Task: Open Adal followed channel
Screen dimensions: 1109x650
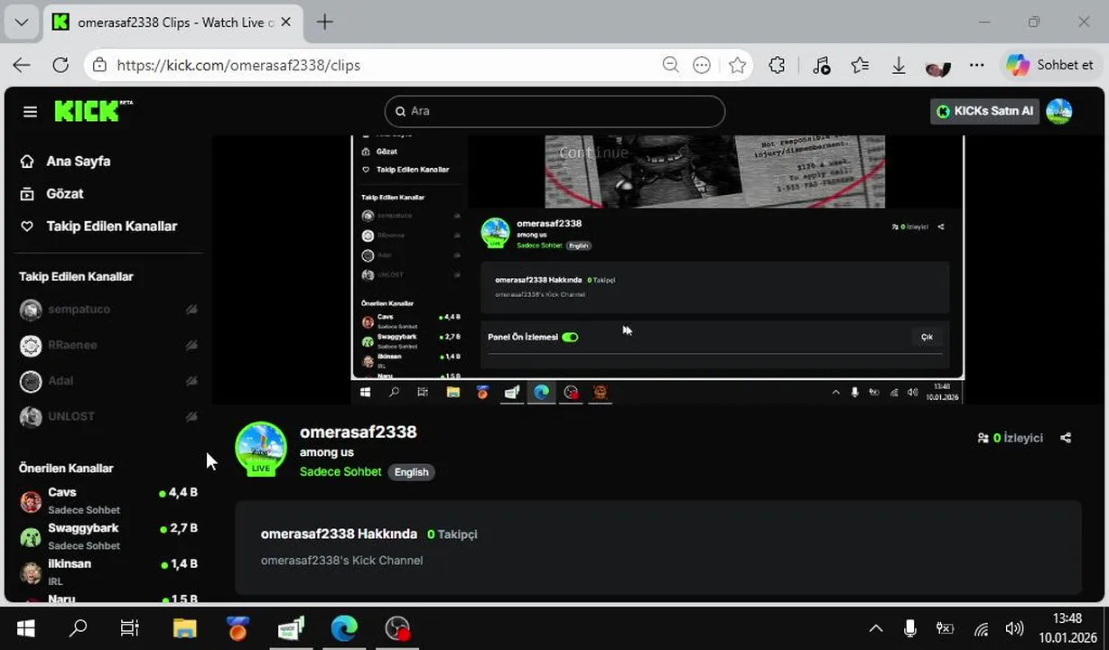Action: [x=108, y=381]
